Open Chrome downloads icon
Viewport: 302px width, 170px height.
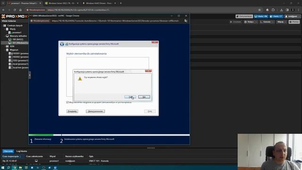click(281, 10)
